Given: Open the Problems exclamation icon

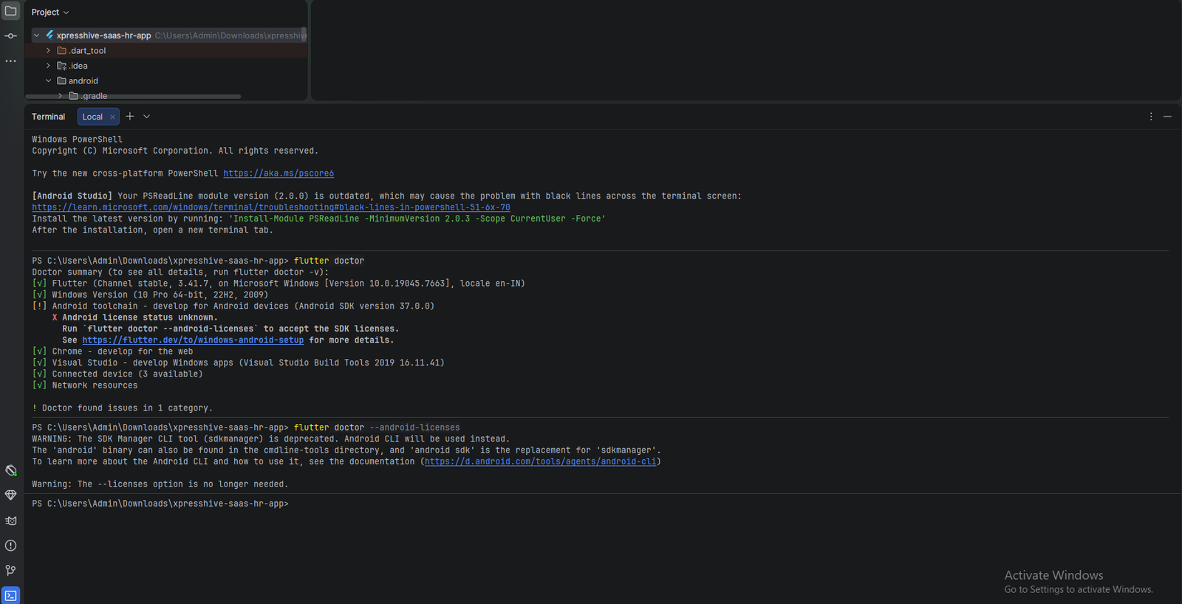Looking at the screenshot, I should [11, 546].
